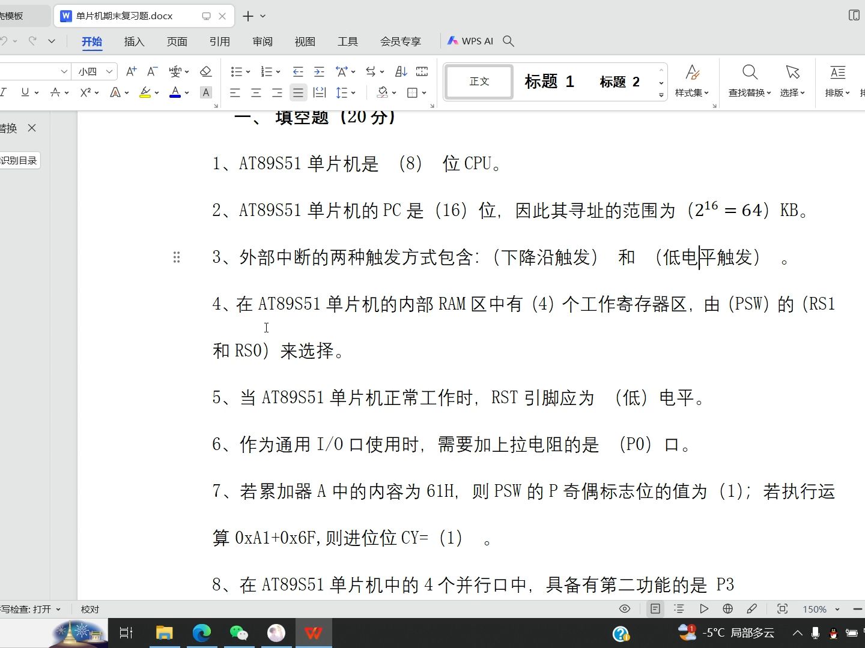Screen dimensions: 865x648
Task: Click the increase indent icon
Action: coord(319,71)
